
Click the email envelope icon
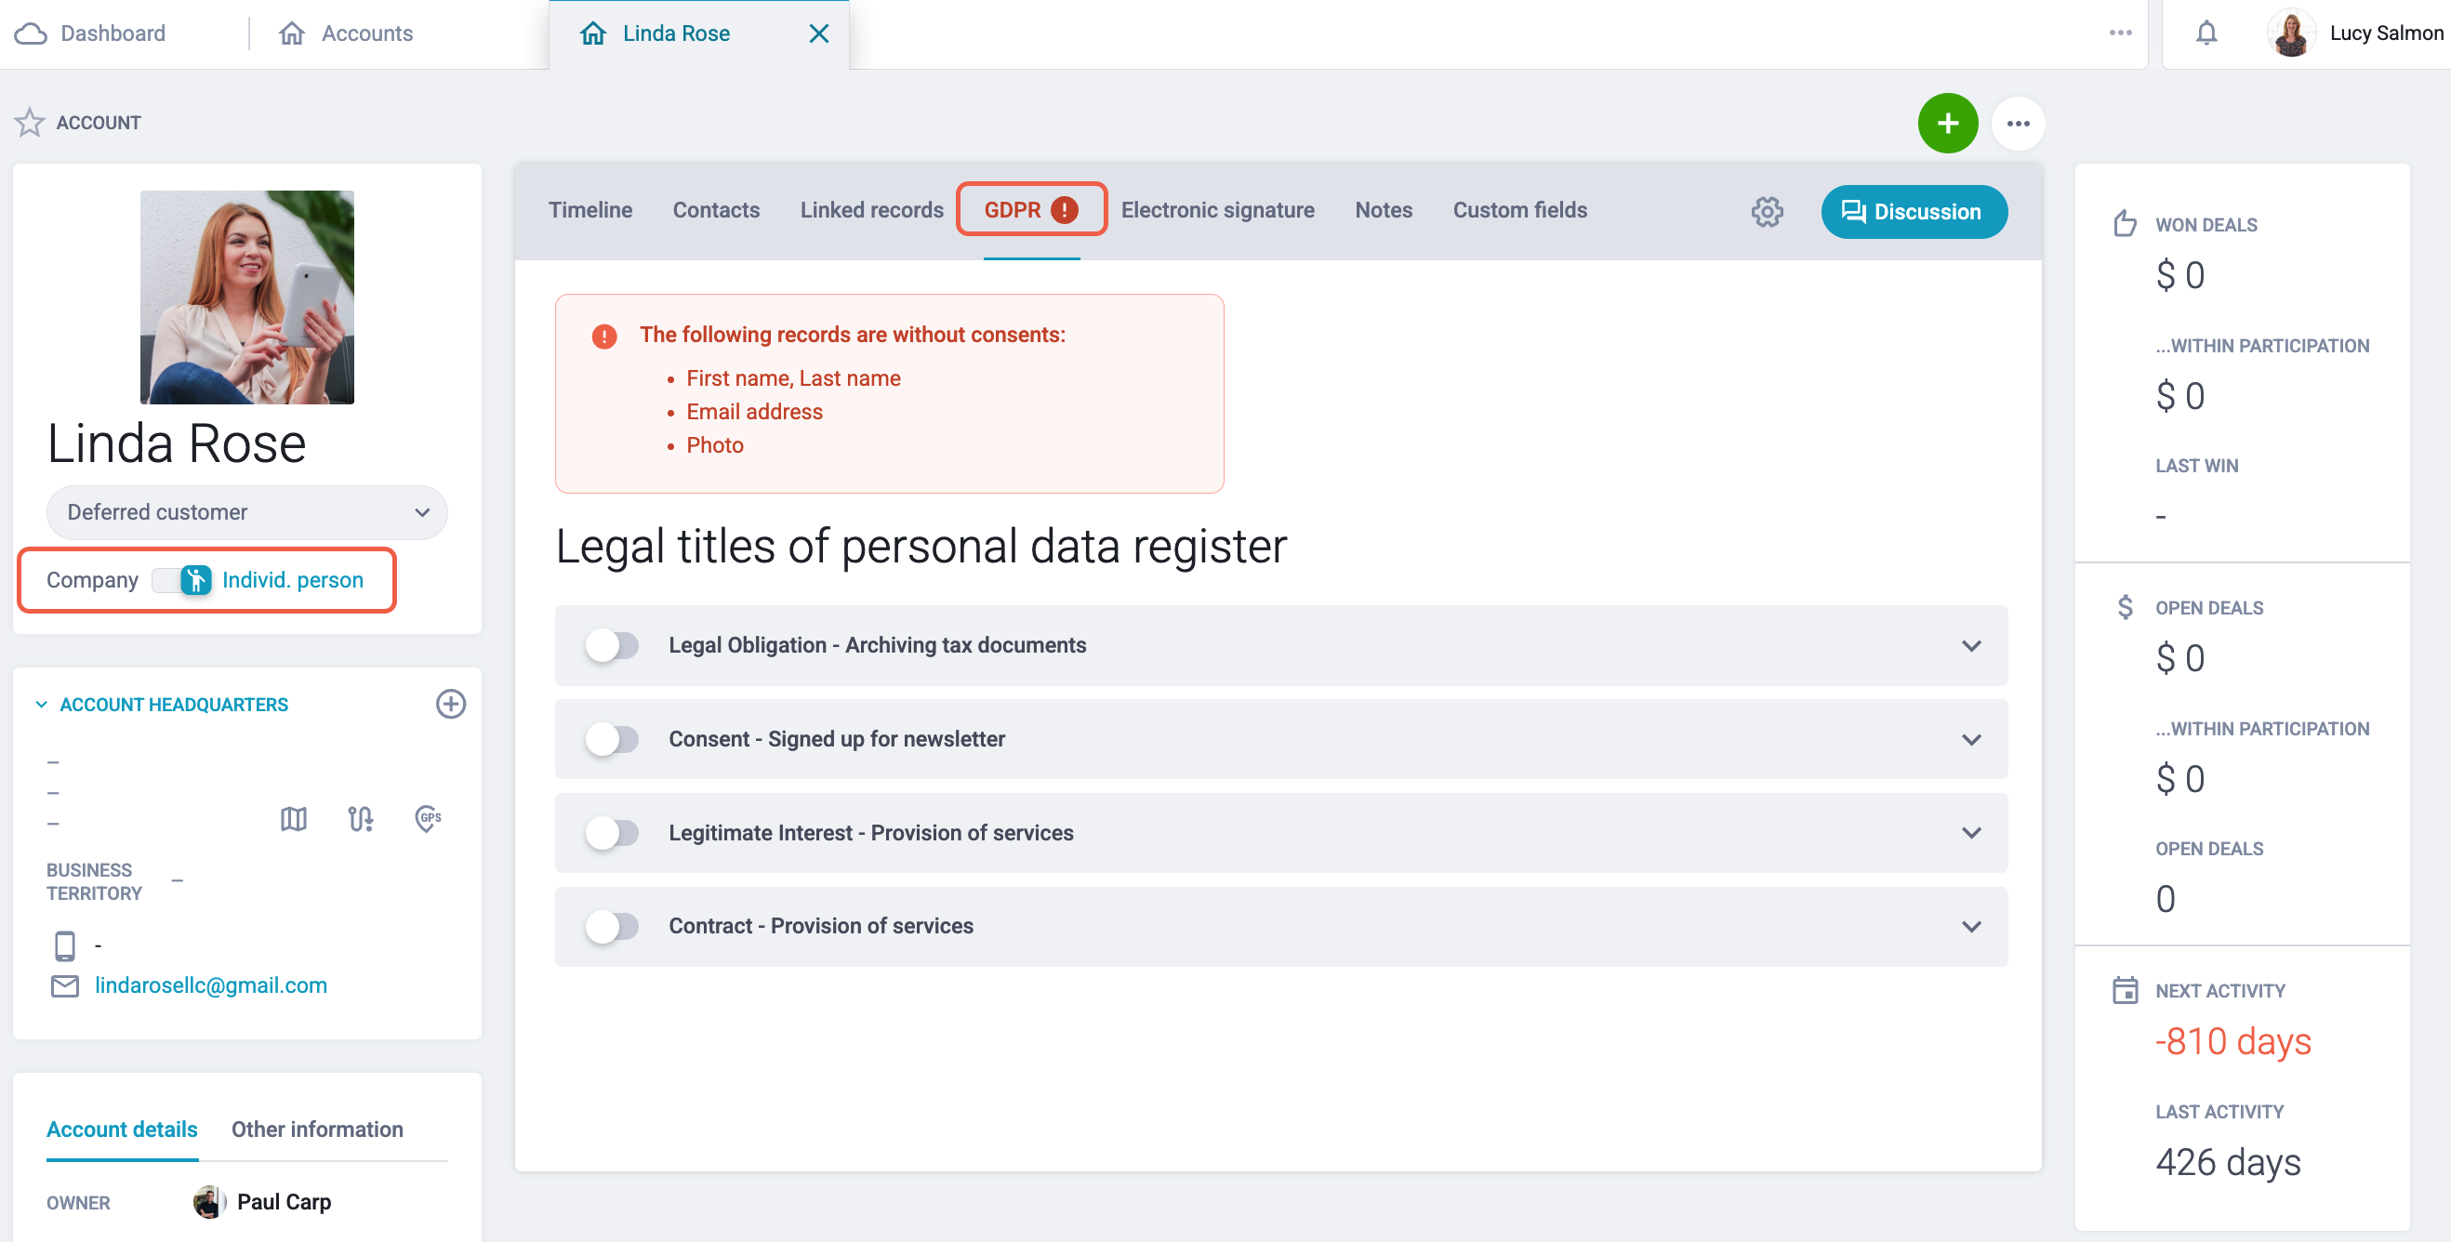[x=65, y=986]
